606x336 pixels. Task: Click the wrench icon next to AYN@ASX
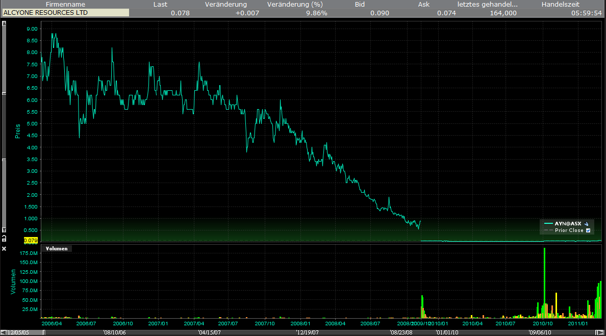[587, 224]
